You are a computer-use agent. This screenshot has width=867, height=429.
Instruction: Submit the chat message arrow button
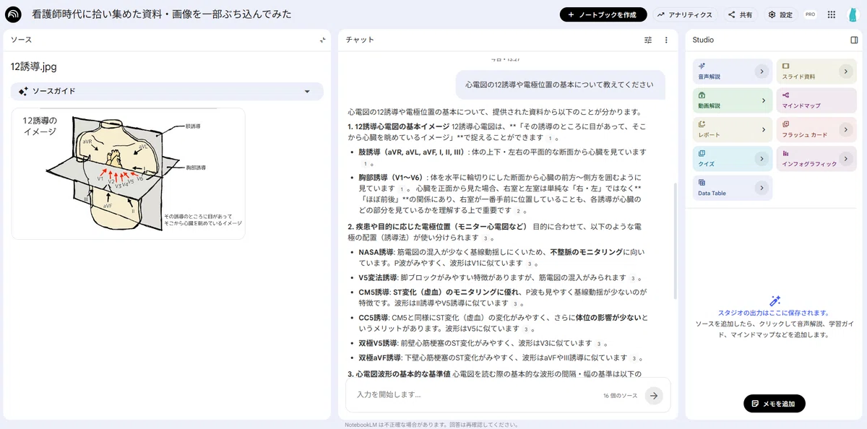[x=654, y=395]
